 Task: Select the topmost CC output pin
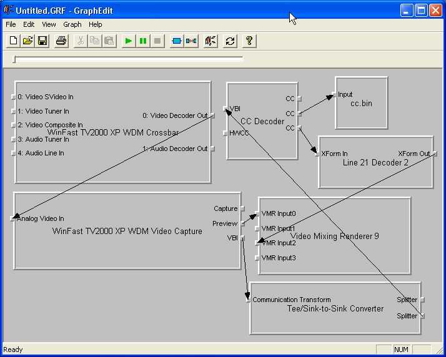[x=299, y=99]
